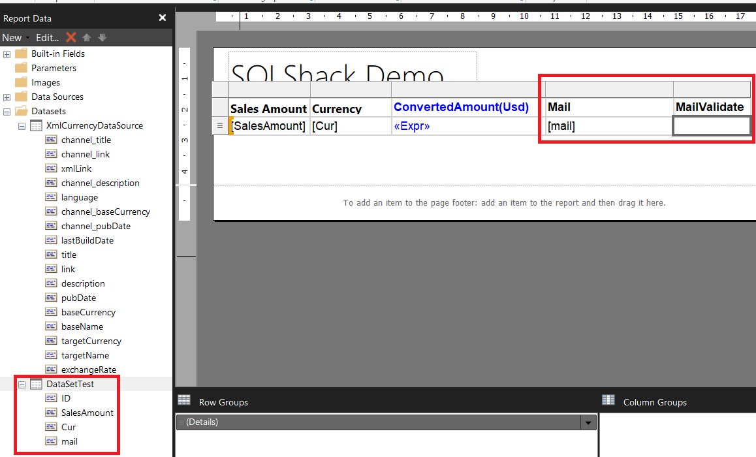Click the Row Groups pane icon
Screen dimensions: 756x457
coord(184,400)
